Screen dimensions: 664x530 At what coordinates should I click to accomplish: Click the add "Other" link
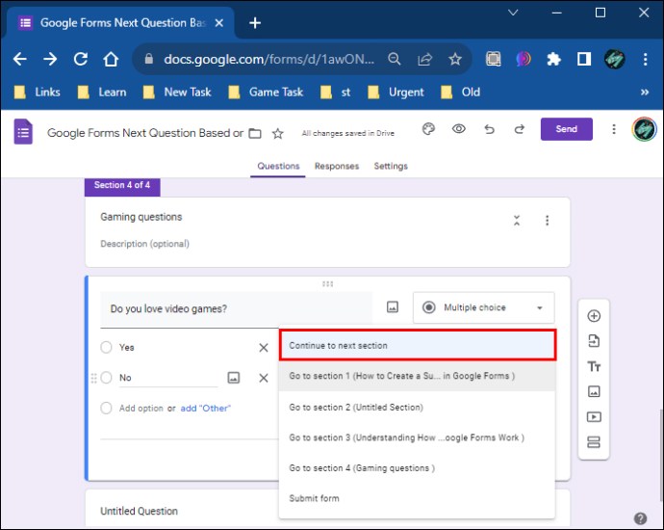[206, 409]
